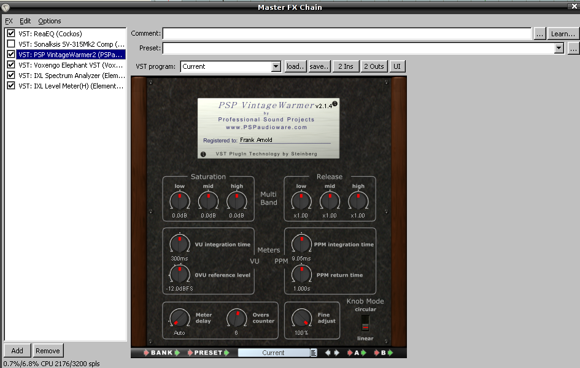The image size is (580, 368).
Task: Click the red load arrow beside BANK
Action: point(147,353)
